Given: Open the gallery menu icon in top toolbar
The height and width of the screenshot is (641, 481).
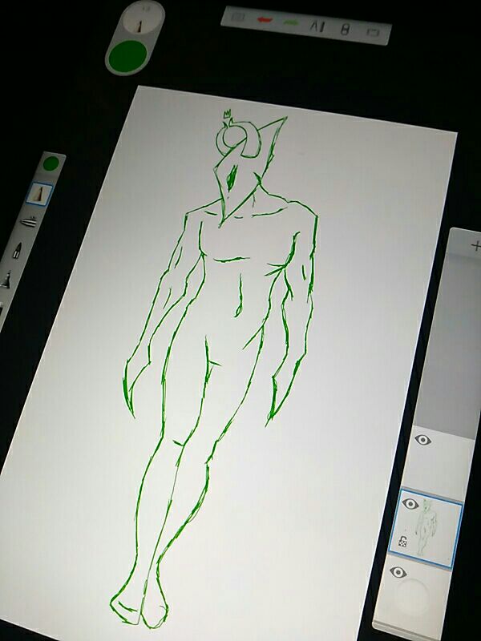Looking at the screenshot, I should [237, 17].
